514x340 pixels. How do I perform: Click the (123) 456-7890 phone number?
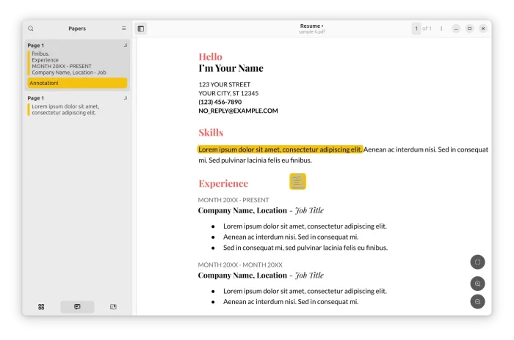(x=220, y=102)
